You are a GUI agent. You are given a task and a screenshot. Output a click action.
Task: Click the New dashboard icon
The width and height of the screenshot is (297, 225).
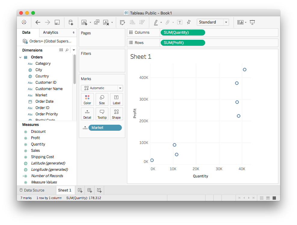90,190
